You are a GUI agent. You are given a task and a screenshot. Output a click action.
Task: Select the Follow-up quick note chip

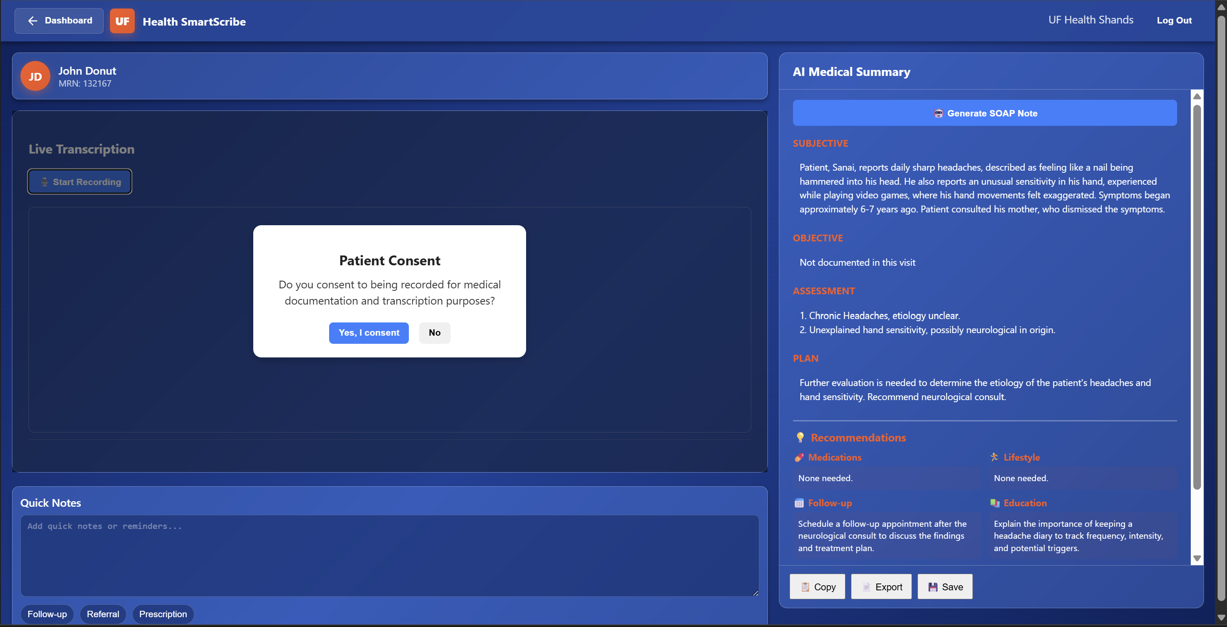pyautogui.click(x=47, y=614)
